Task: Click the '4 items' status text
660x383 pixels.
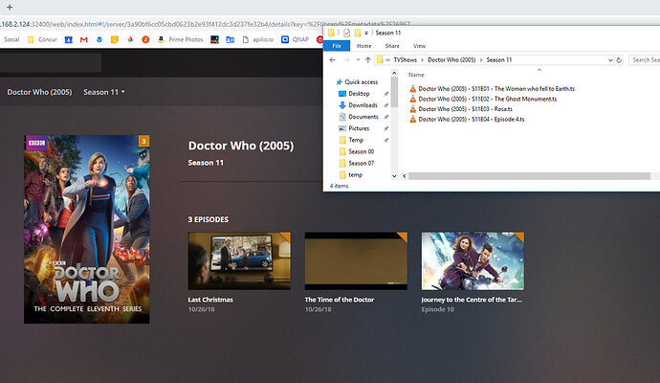Action: click(339, 186)
